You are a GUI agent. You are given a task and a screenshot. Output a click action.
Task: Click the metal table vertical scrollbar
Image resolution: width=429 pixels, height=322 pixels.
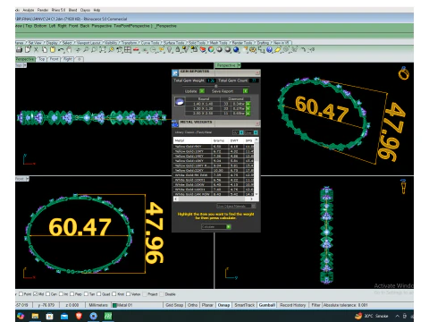pyautogui.click(x=257, y=167)
